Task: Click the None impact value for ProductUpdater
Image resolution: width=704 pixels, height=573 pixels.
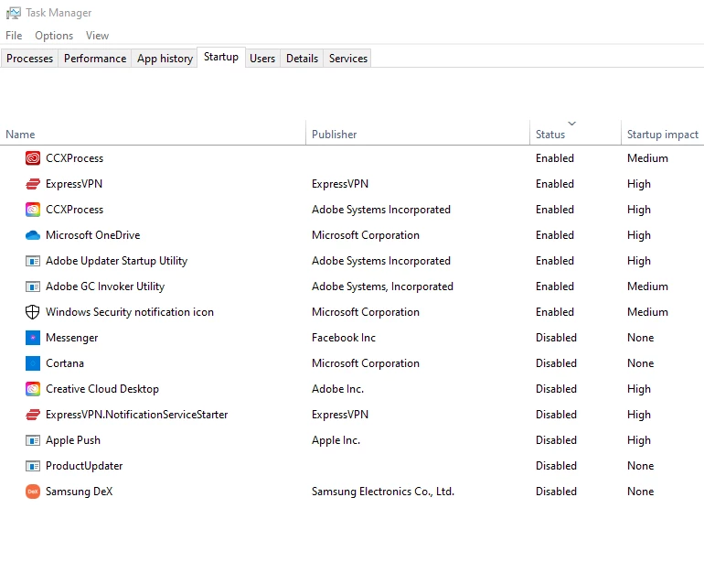Action: coord(640,466)
